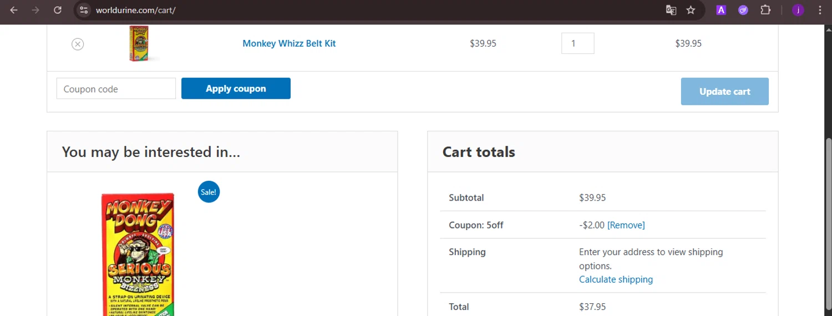Bookmark this page with the star

coord(691,10)
